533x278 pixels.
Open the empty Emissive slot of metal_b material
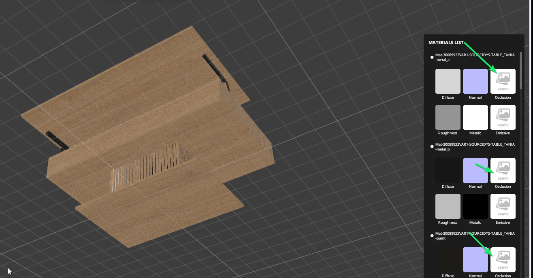tap(503, 206)
